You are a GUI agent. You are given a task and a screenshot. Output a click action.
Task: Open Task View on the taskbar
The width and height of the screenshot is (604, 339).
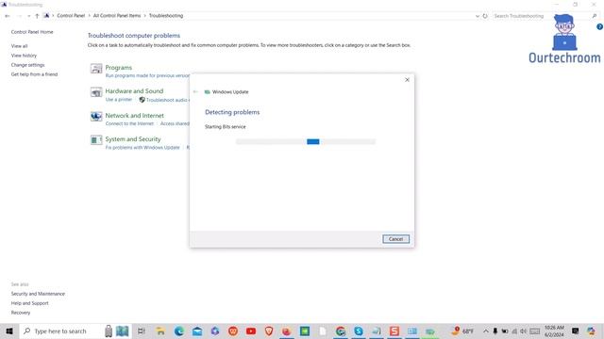142,331
